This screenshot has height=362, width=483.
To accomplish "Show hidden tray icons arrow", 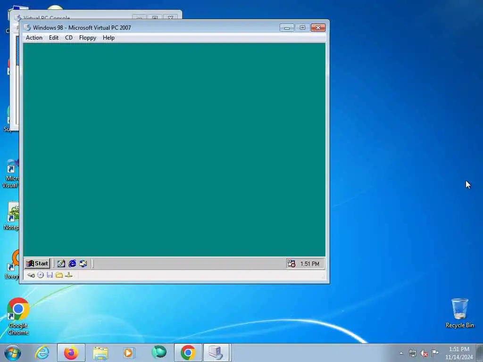I will point(401,354).
